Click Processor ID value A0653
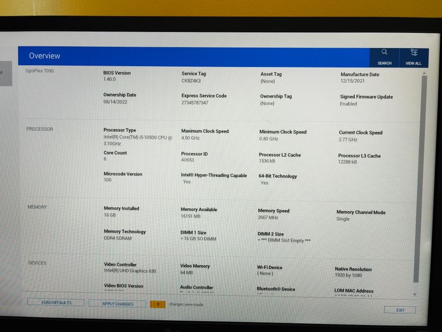Viewport: 442px width, 332px height. tap(188, 160)
